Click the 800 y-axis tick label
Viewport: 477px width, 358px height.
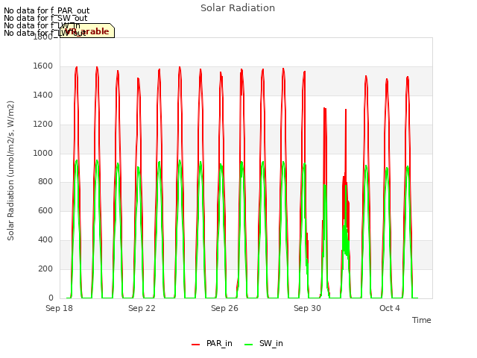point(45,182)
